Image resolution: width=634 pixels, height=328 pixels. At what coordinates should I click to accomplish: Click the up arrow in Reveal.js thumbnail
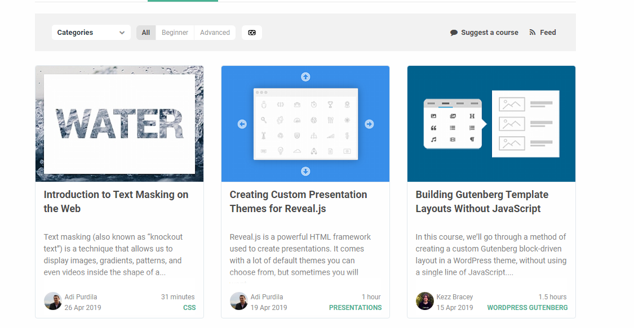(305, 77)
